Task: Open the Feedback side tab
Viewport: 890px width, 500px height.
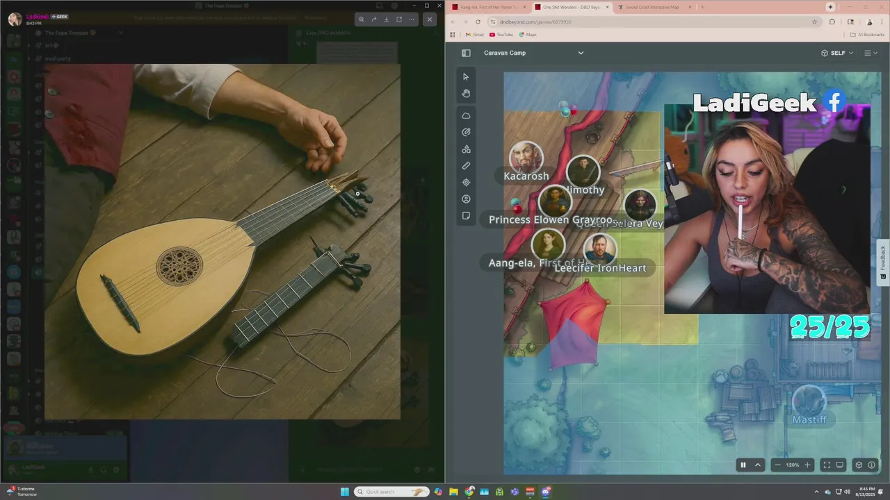Action: point(883,262)
